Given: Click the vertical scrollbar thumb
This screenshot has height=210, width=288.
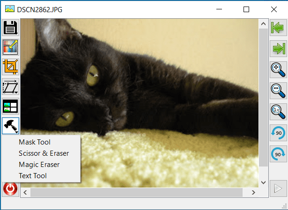Looking at the screenshot, I should (x=263, y=97).
